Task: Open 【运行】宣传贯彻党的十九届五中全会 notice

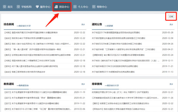Action: [35, 92]
